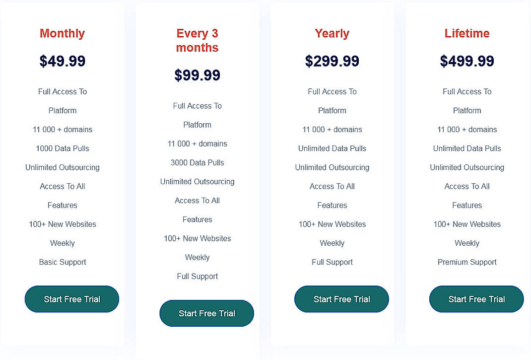Click the 1000 Data Pulls feature text
Viewport: 531px width, 360px height.
62,148
